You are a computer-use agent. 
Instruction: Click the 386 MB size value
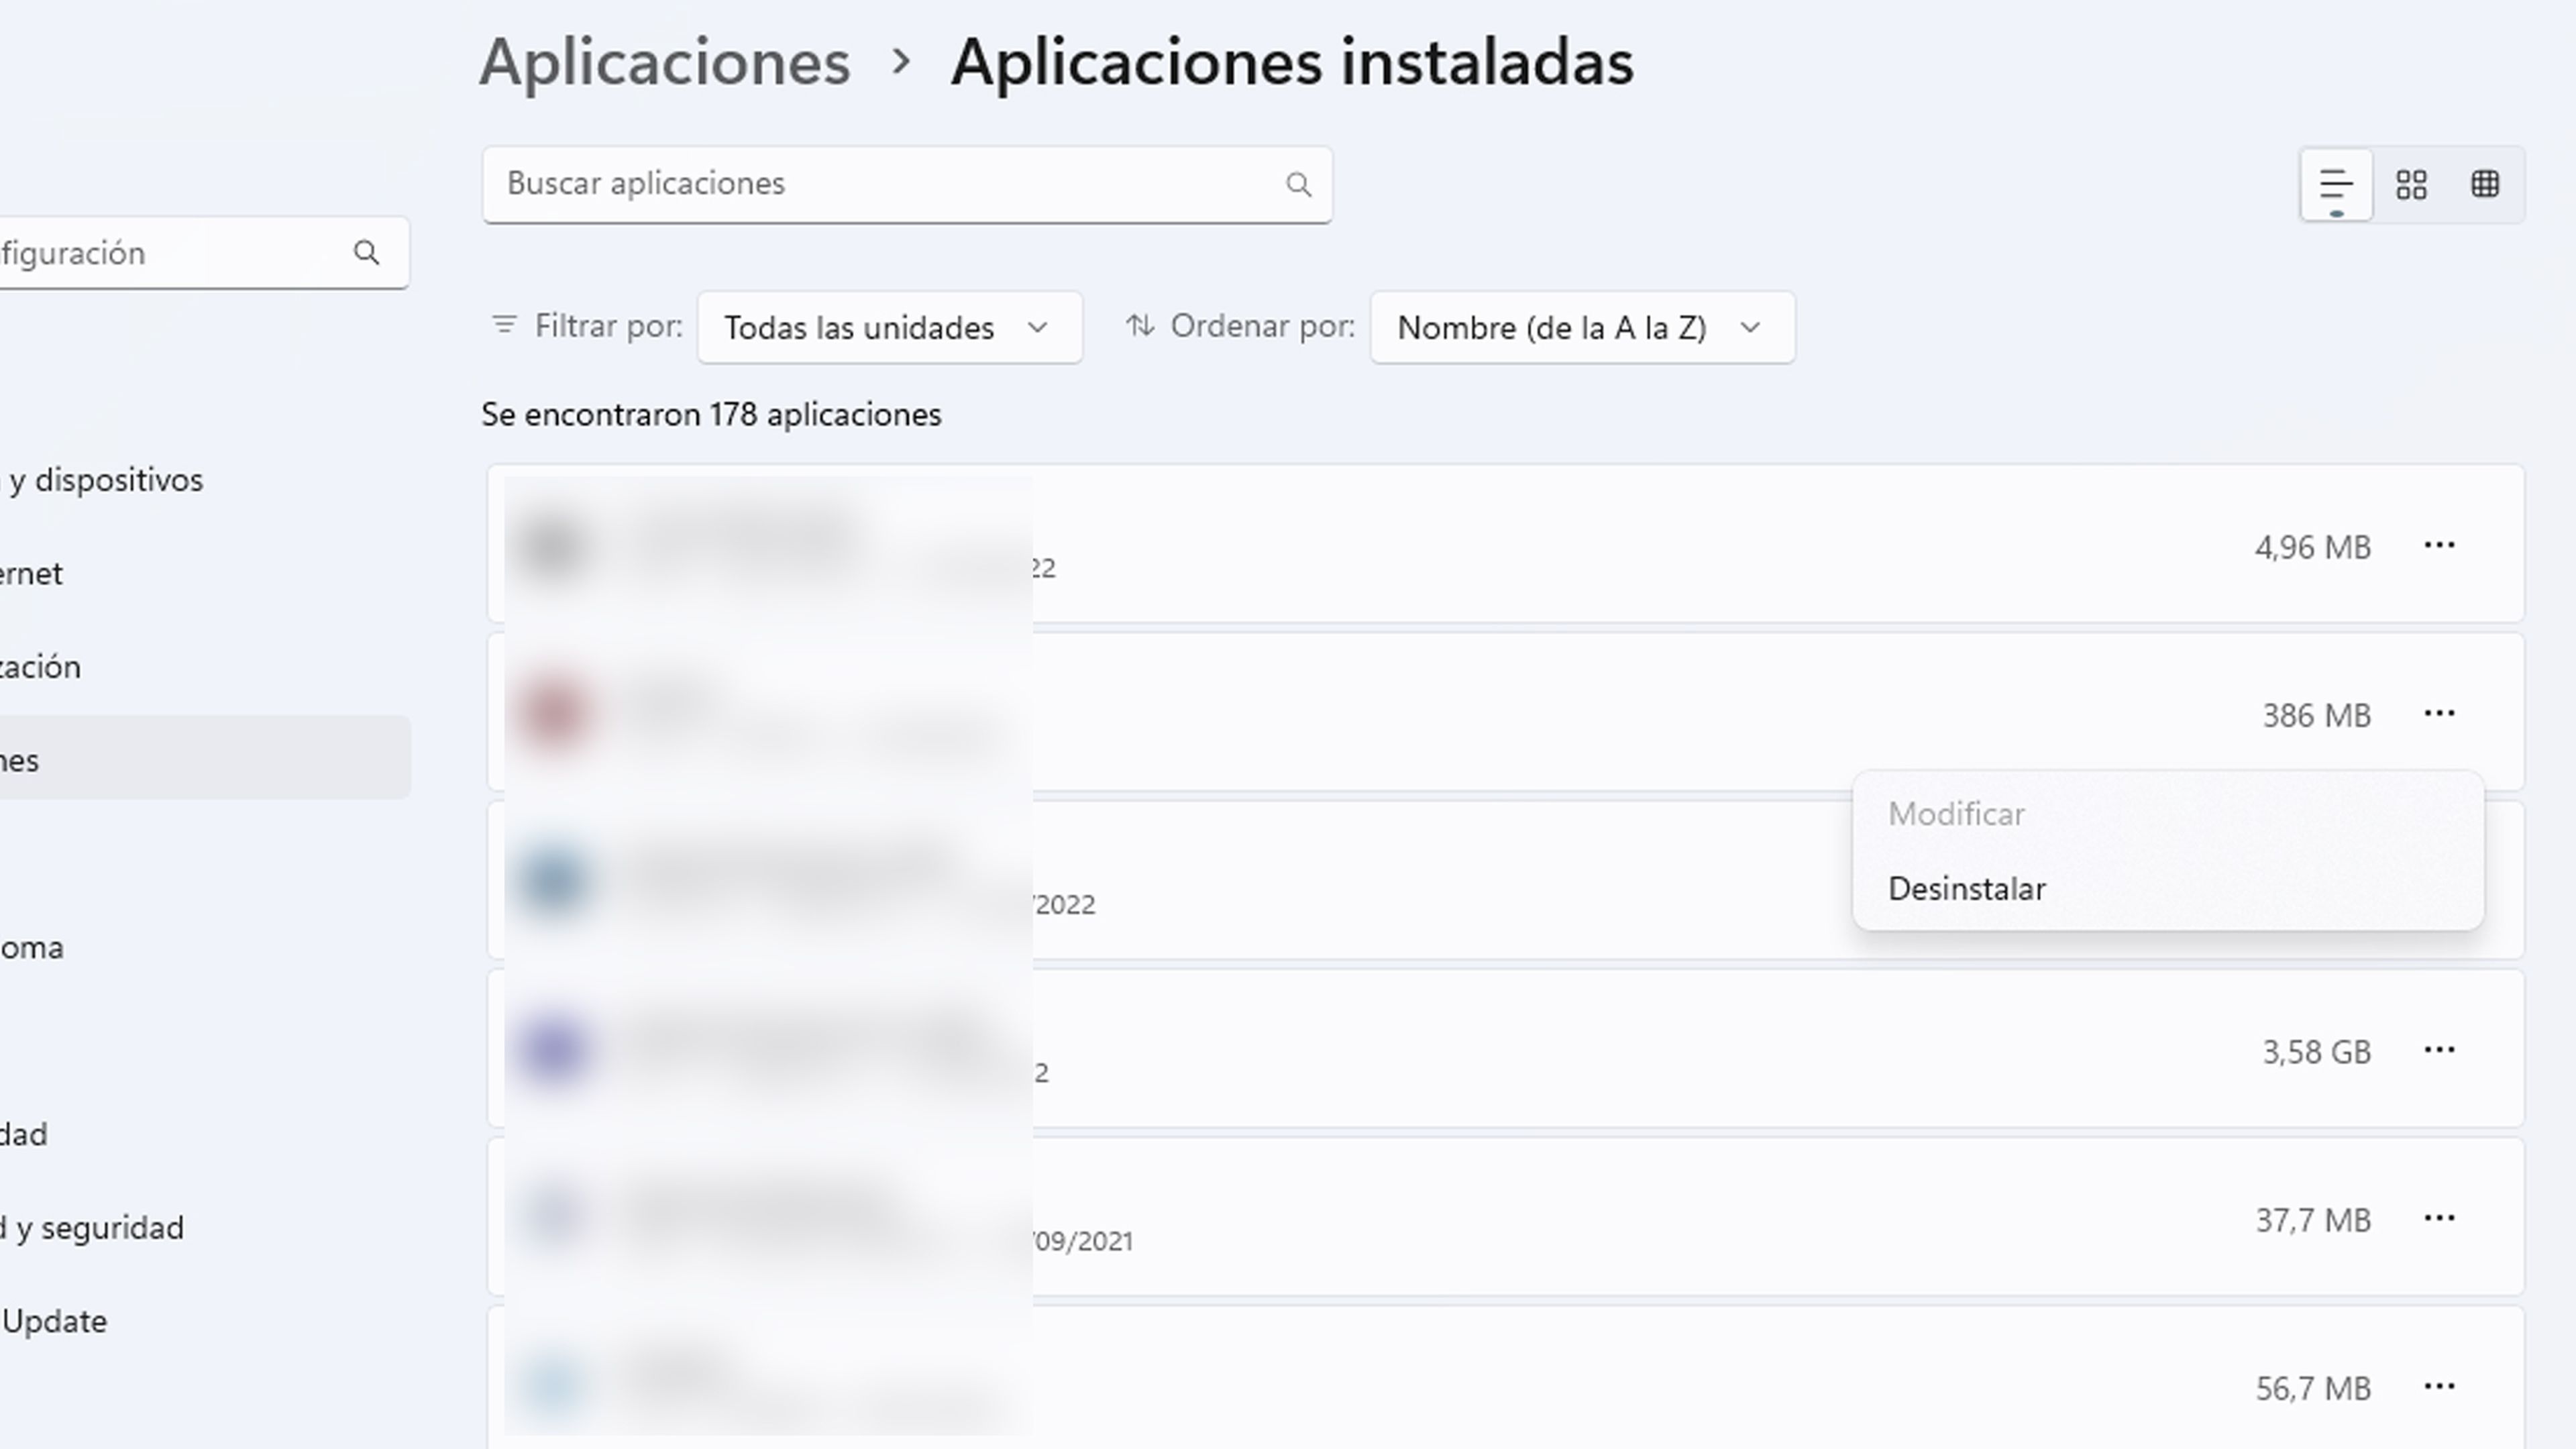(2316, 716)
